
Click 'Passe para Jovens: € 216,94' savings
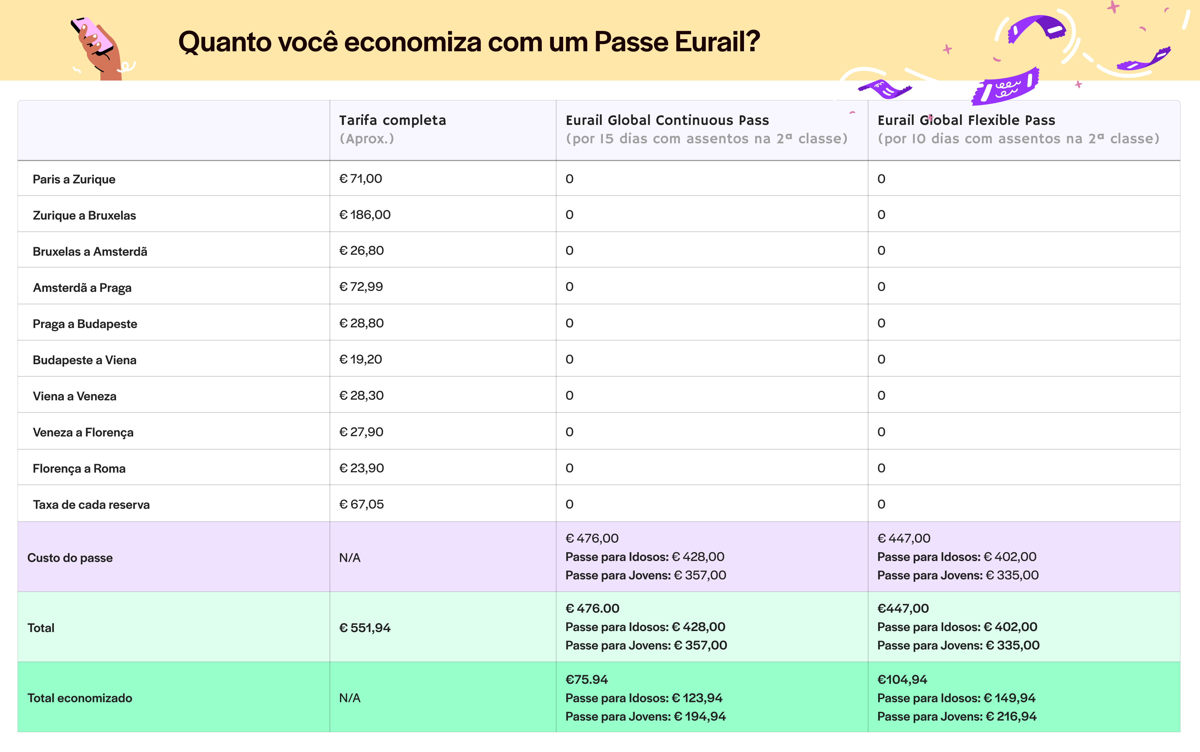957,717
